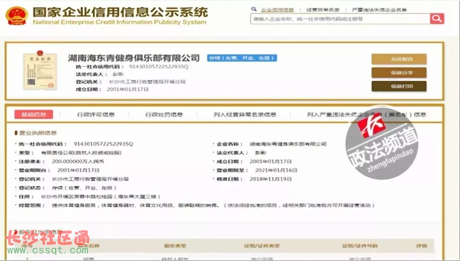Click the 证照/证件号码 column header
460x261 pixels.
click(x=359, y=246)
